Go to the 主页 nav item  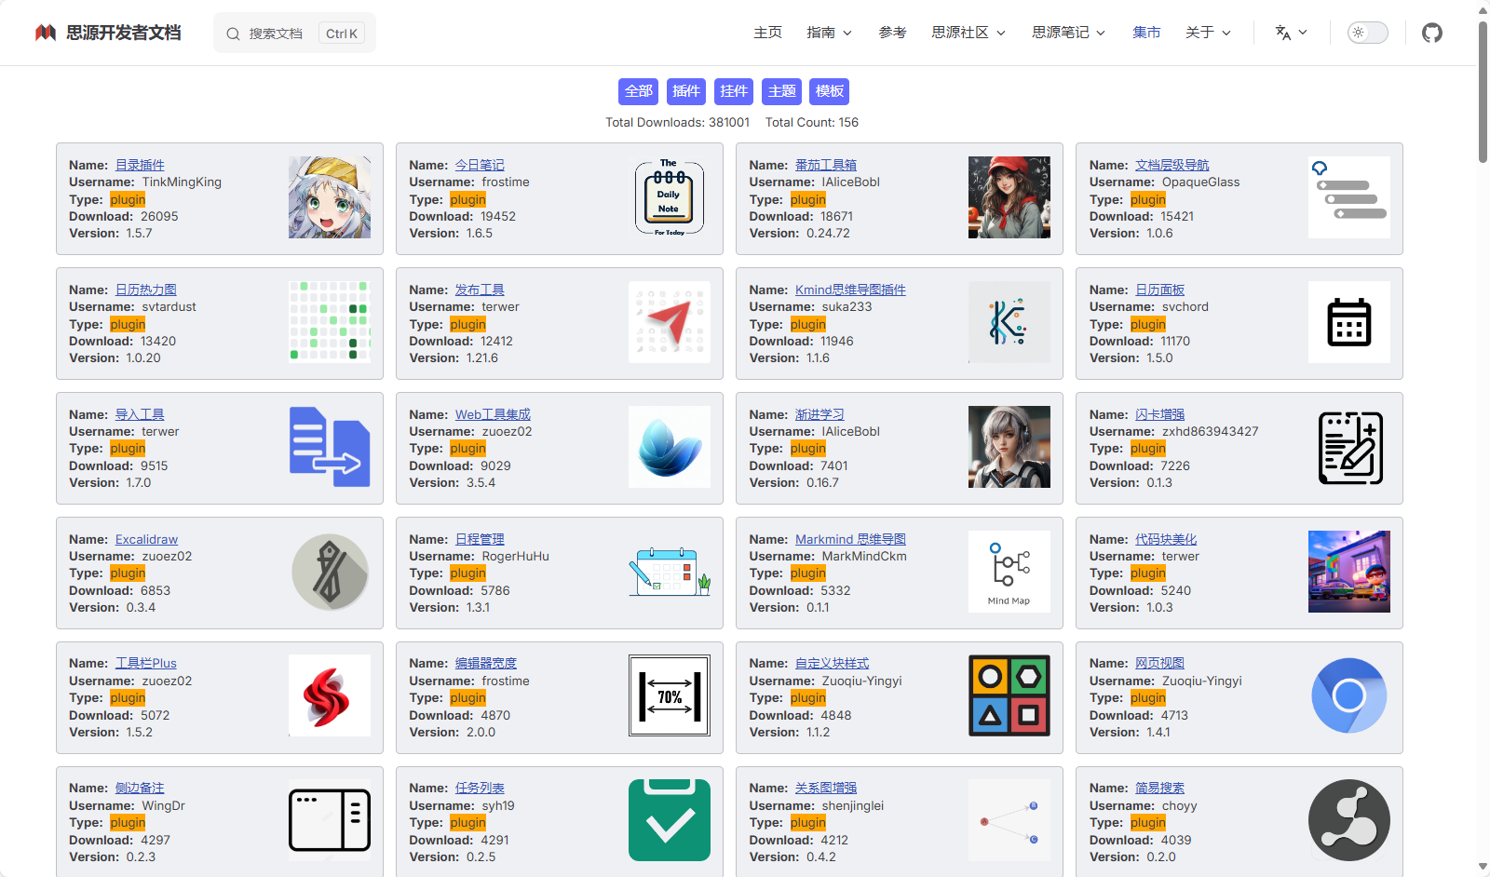point(767,33)
